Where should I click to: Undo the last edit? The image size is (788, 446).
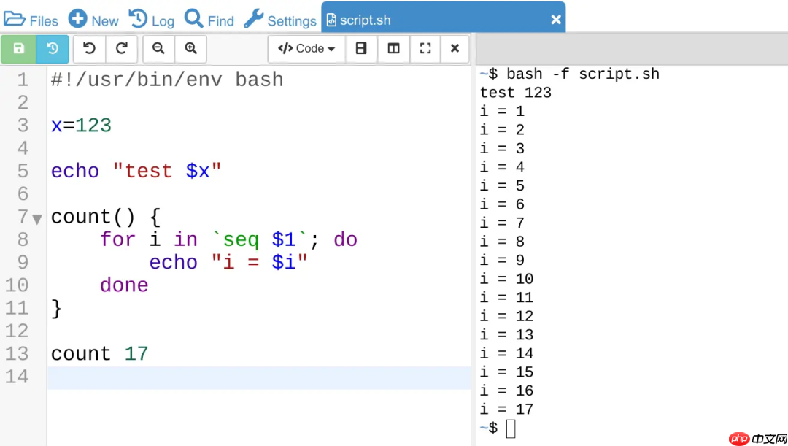(x=90, y=49)
